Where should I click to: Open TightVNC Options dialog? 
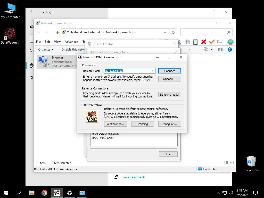click(x=170, y=79)
